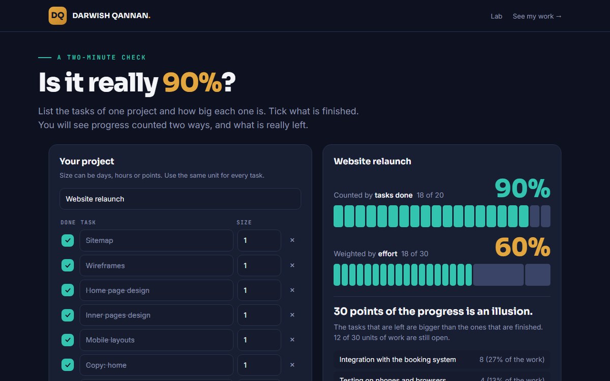Click the Wireframes task name field
Screen dimensions: 610x381
click(x=157, y=265)
